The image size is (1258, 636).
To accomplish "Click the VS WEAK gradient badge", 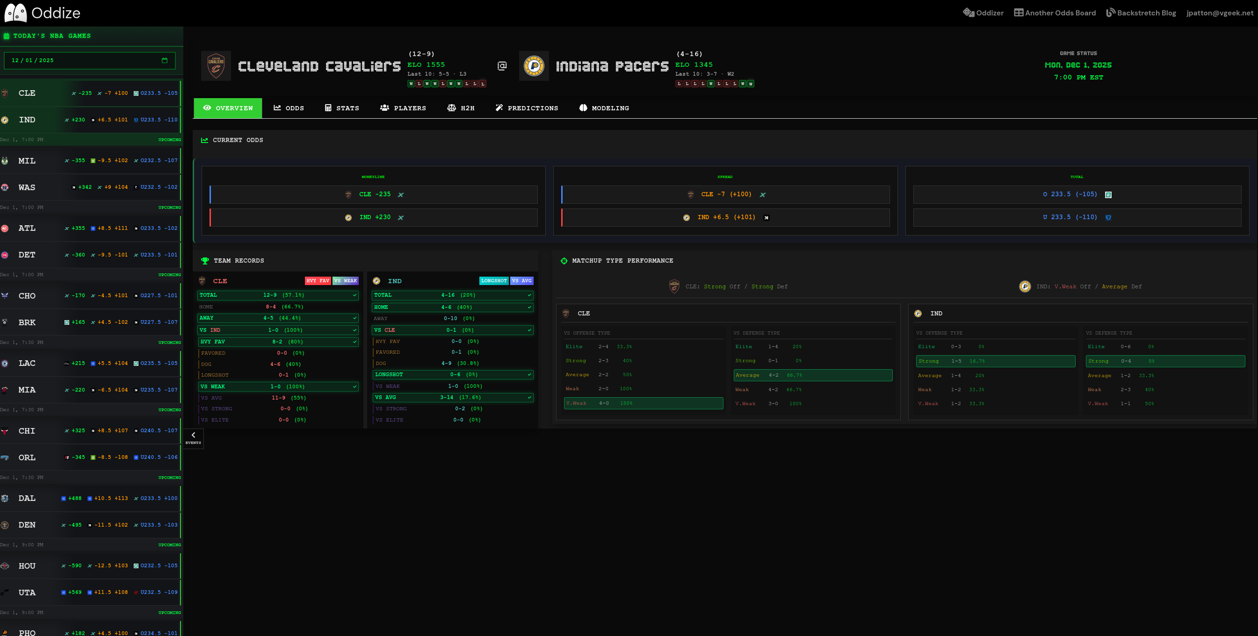I will [x=346, y=281].
